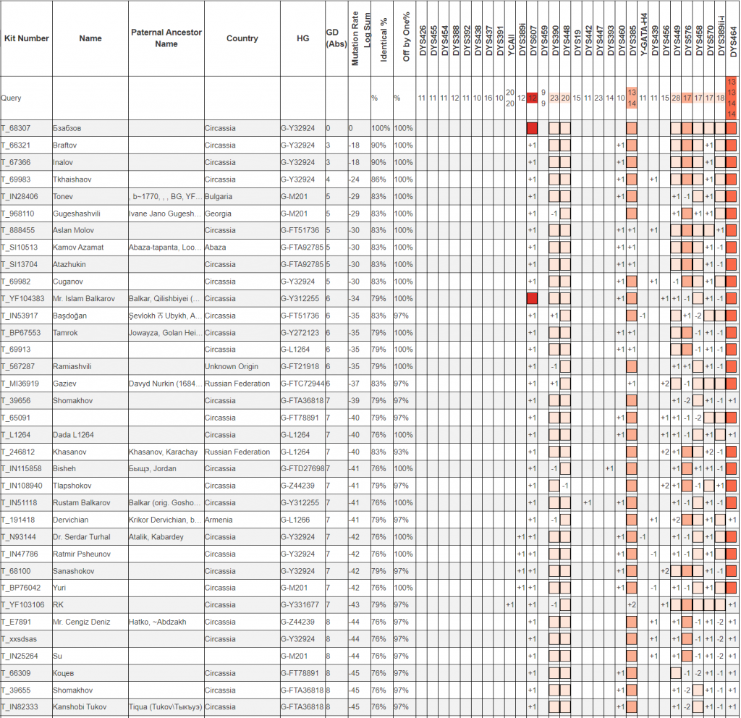Select the Query row label
This screenshot has height=718, width=741.
12,98
